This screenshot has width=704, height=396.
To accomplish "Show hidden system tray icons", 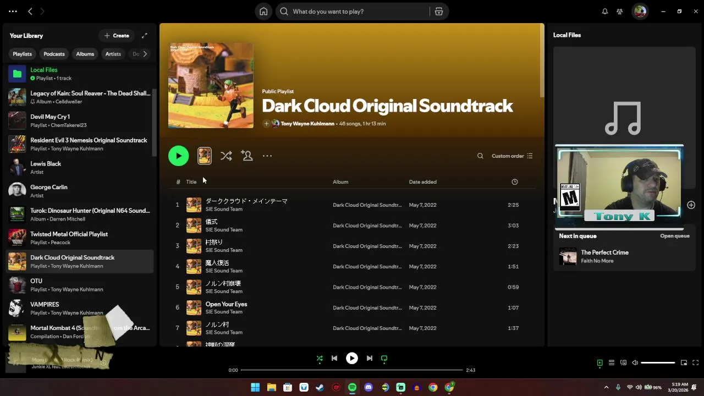I will coord(606,387).
